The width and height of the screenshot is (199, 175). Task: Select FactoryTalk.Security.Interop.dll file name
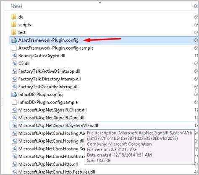[x=48, y=87]
